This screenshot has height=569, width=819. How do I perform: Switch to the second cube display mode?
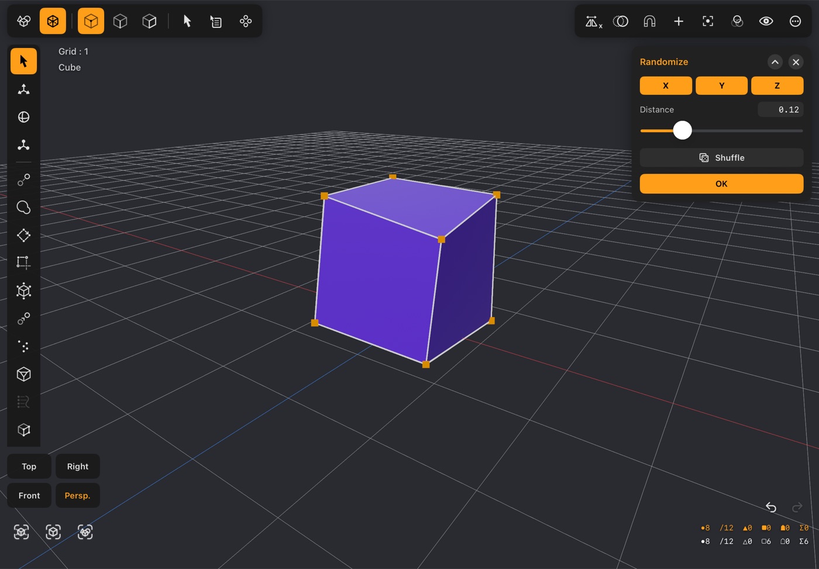(x=120, y=21)
